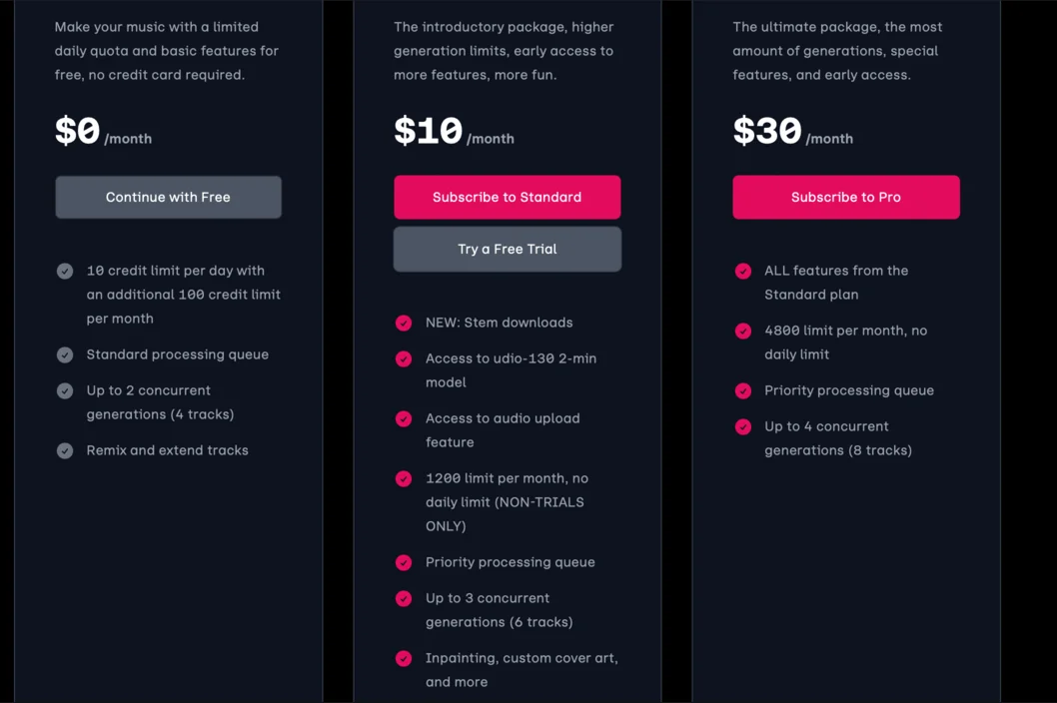This screenshot has width=1057, height=703.
Task: Click Standard plan's Priority processing queue checkmark
Action: [404, 562]
